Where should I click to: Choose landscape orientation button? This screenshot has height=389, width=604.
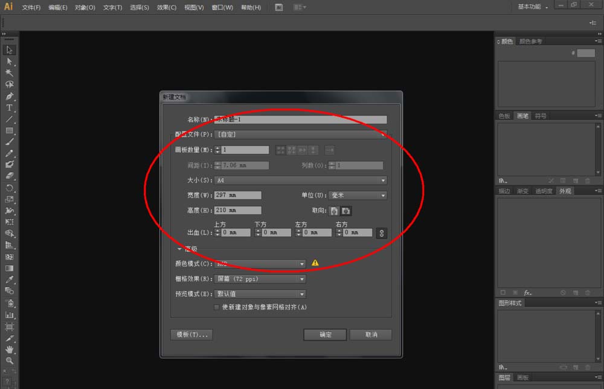click(346, 211)
